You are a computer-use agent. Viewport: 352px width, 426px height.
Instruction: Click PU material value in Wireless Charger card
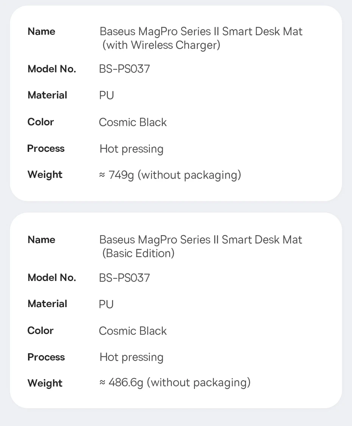pyautogui.click(x=106, y=95)
